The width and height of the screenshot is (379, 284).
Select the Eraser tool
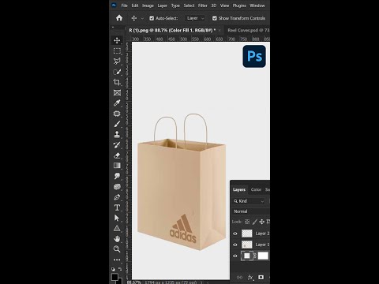pyautogui.click(x=117, y=155)
